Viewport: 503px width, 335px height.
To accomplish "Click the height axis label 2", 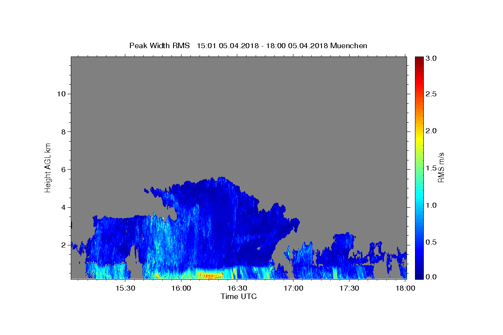I will tap(63, 245).
